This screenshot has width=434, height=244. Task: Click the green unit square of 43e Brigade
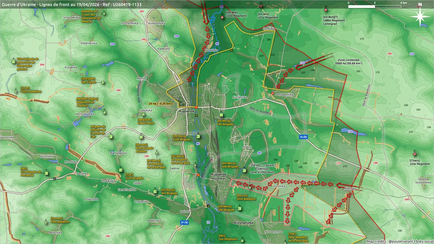coord(244,171)
